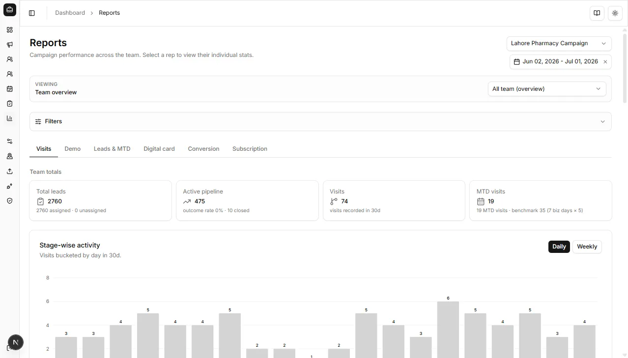Switch to the Conversion tab
628x358 pixels.
tap(203, 149)
